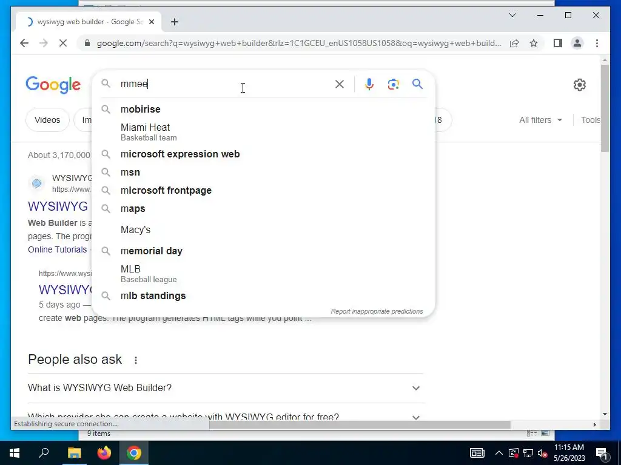Viewport: 621px width, 465px height.
Task: Launch Firefox from taskbar
Action: click(x=104, y=453)
